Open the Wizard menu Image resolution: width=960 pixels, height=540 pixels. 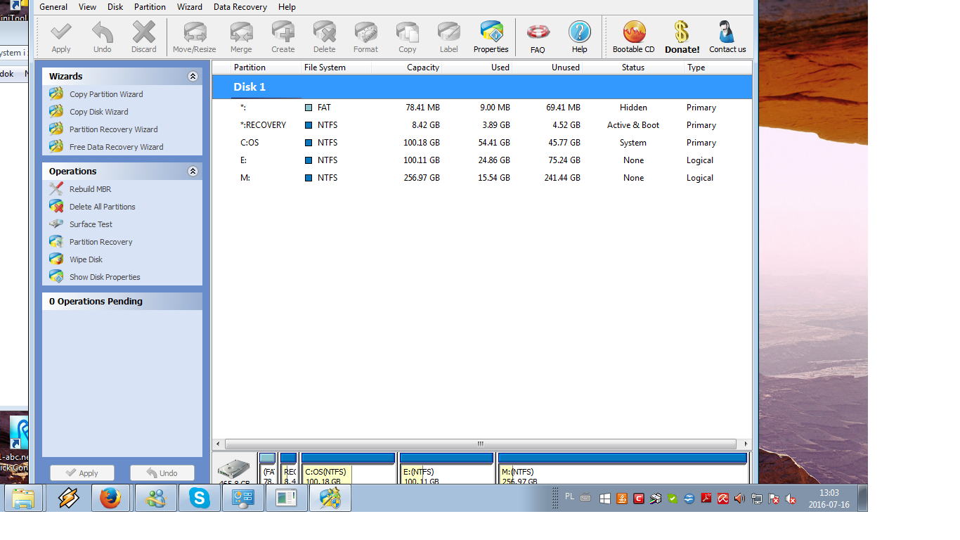pyautogui.click(x=190, y=7)
